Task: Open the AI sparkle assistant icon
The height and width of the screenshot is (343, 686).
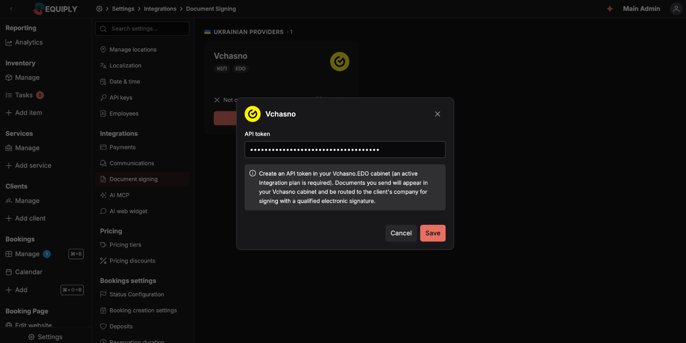Action: 610,9
